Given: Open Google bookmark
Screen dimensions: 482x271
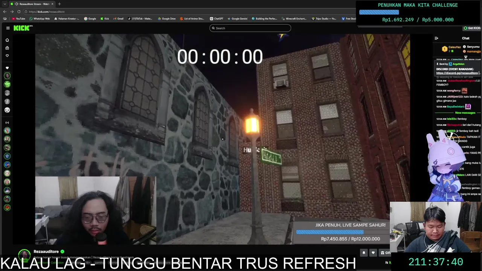Looking at the screenshot, I should [90, 18].
